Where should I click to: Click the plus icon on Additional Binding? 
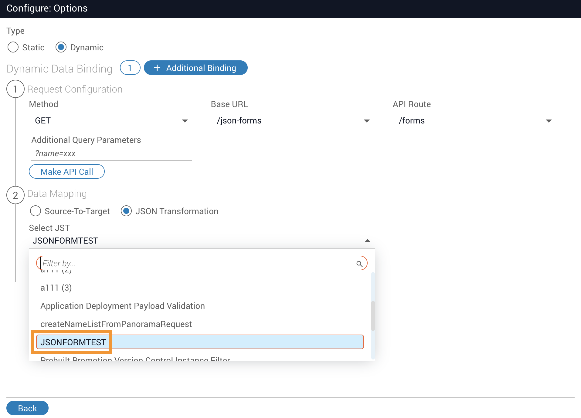click(x=157, y=68)
